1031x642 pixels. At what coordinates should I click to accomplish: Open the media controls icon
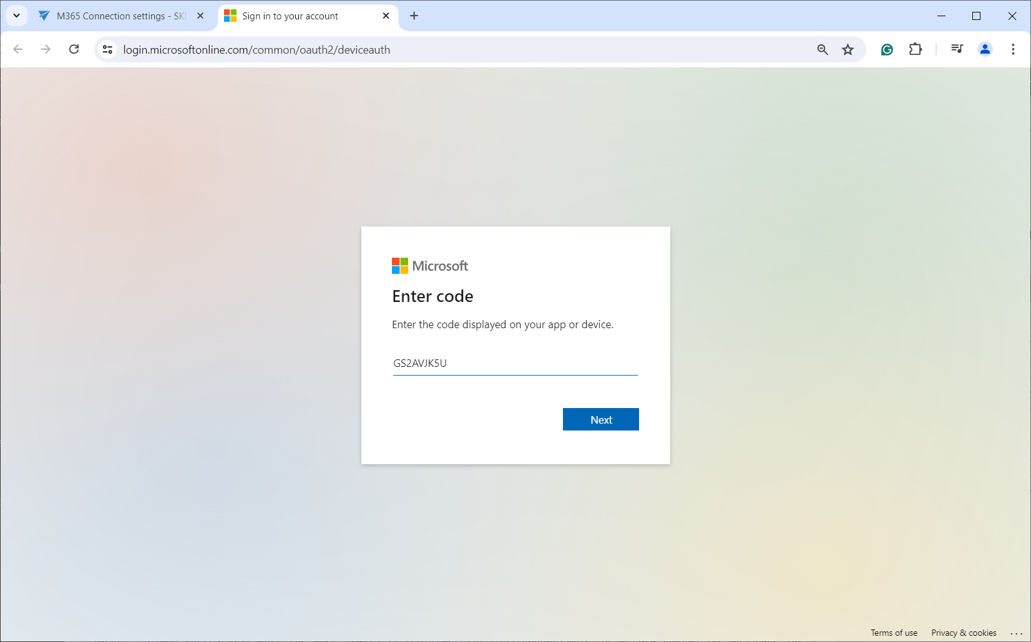click(957, 49)
